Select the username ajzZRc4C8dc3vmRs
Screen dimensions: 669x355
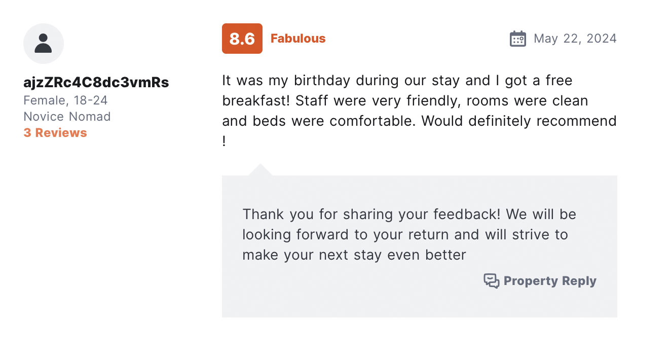pos(96,82)
